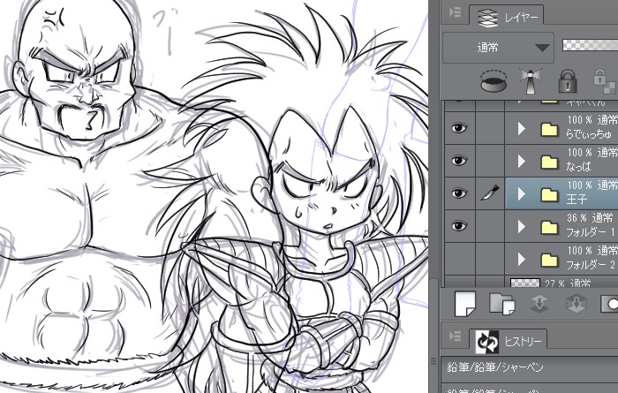This screenshot has height=393, width=618.
Task: Select the らでぃっちゅ layer name
Action: pos(589,134)
